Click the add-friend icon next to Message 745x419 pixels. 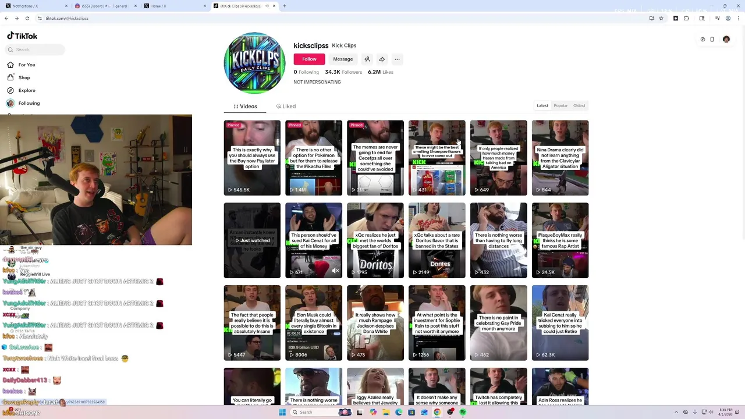coord(367,59)
